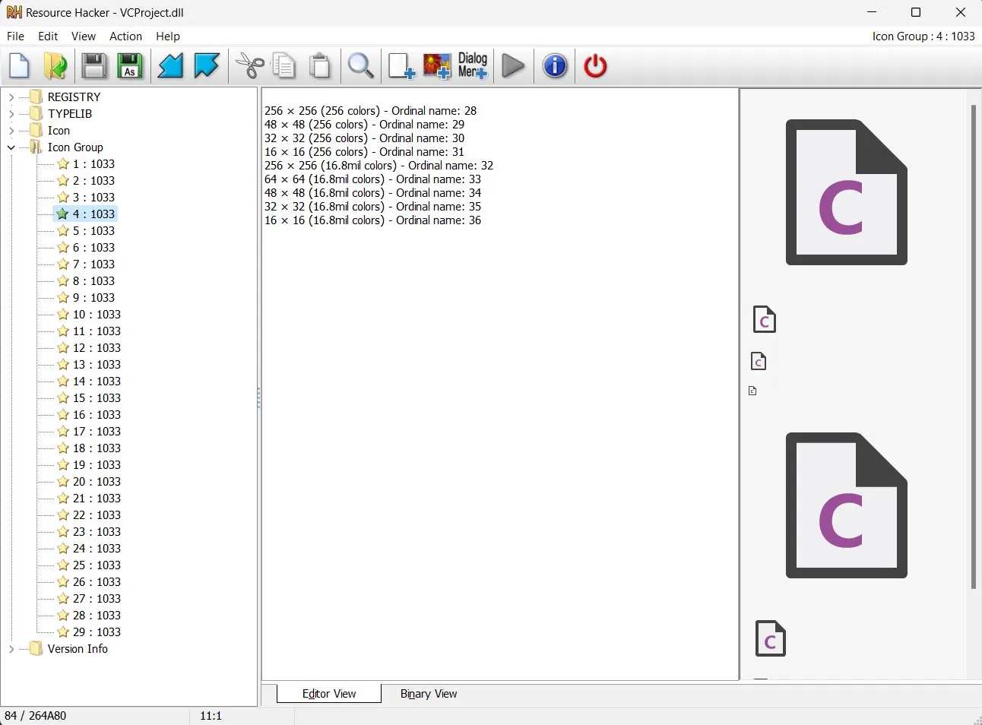Viewport: 982px width, 725px height.
Task: Click the gray Compile play arrow
Action: (x=514, y=66)
